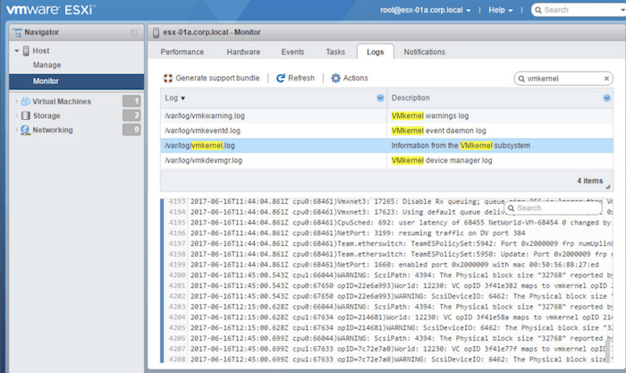Viewport: 626px width, 373px height.
Task: Click into the vmkernel log filter field
Action: 563,79
